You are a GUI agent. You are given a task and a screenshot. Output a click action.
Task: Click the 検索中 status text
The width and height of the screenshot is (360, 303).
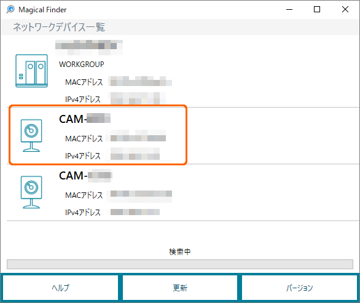point(180,252)
